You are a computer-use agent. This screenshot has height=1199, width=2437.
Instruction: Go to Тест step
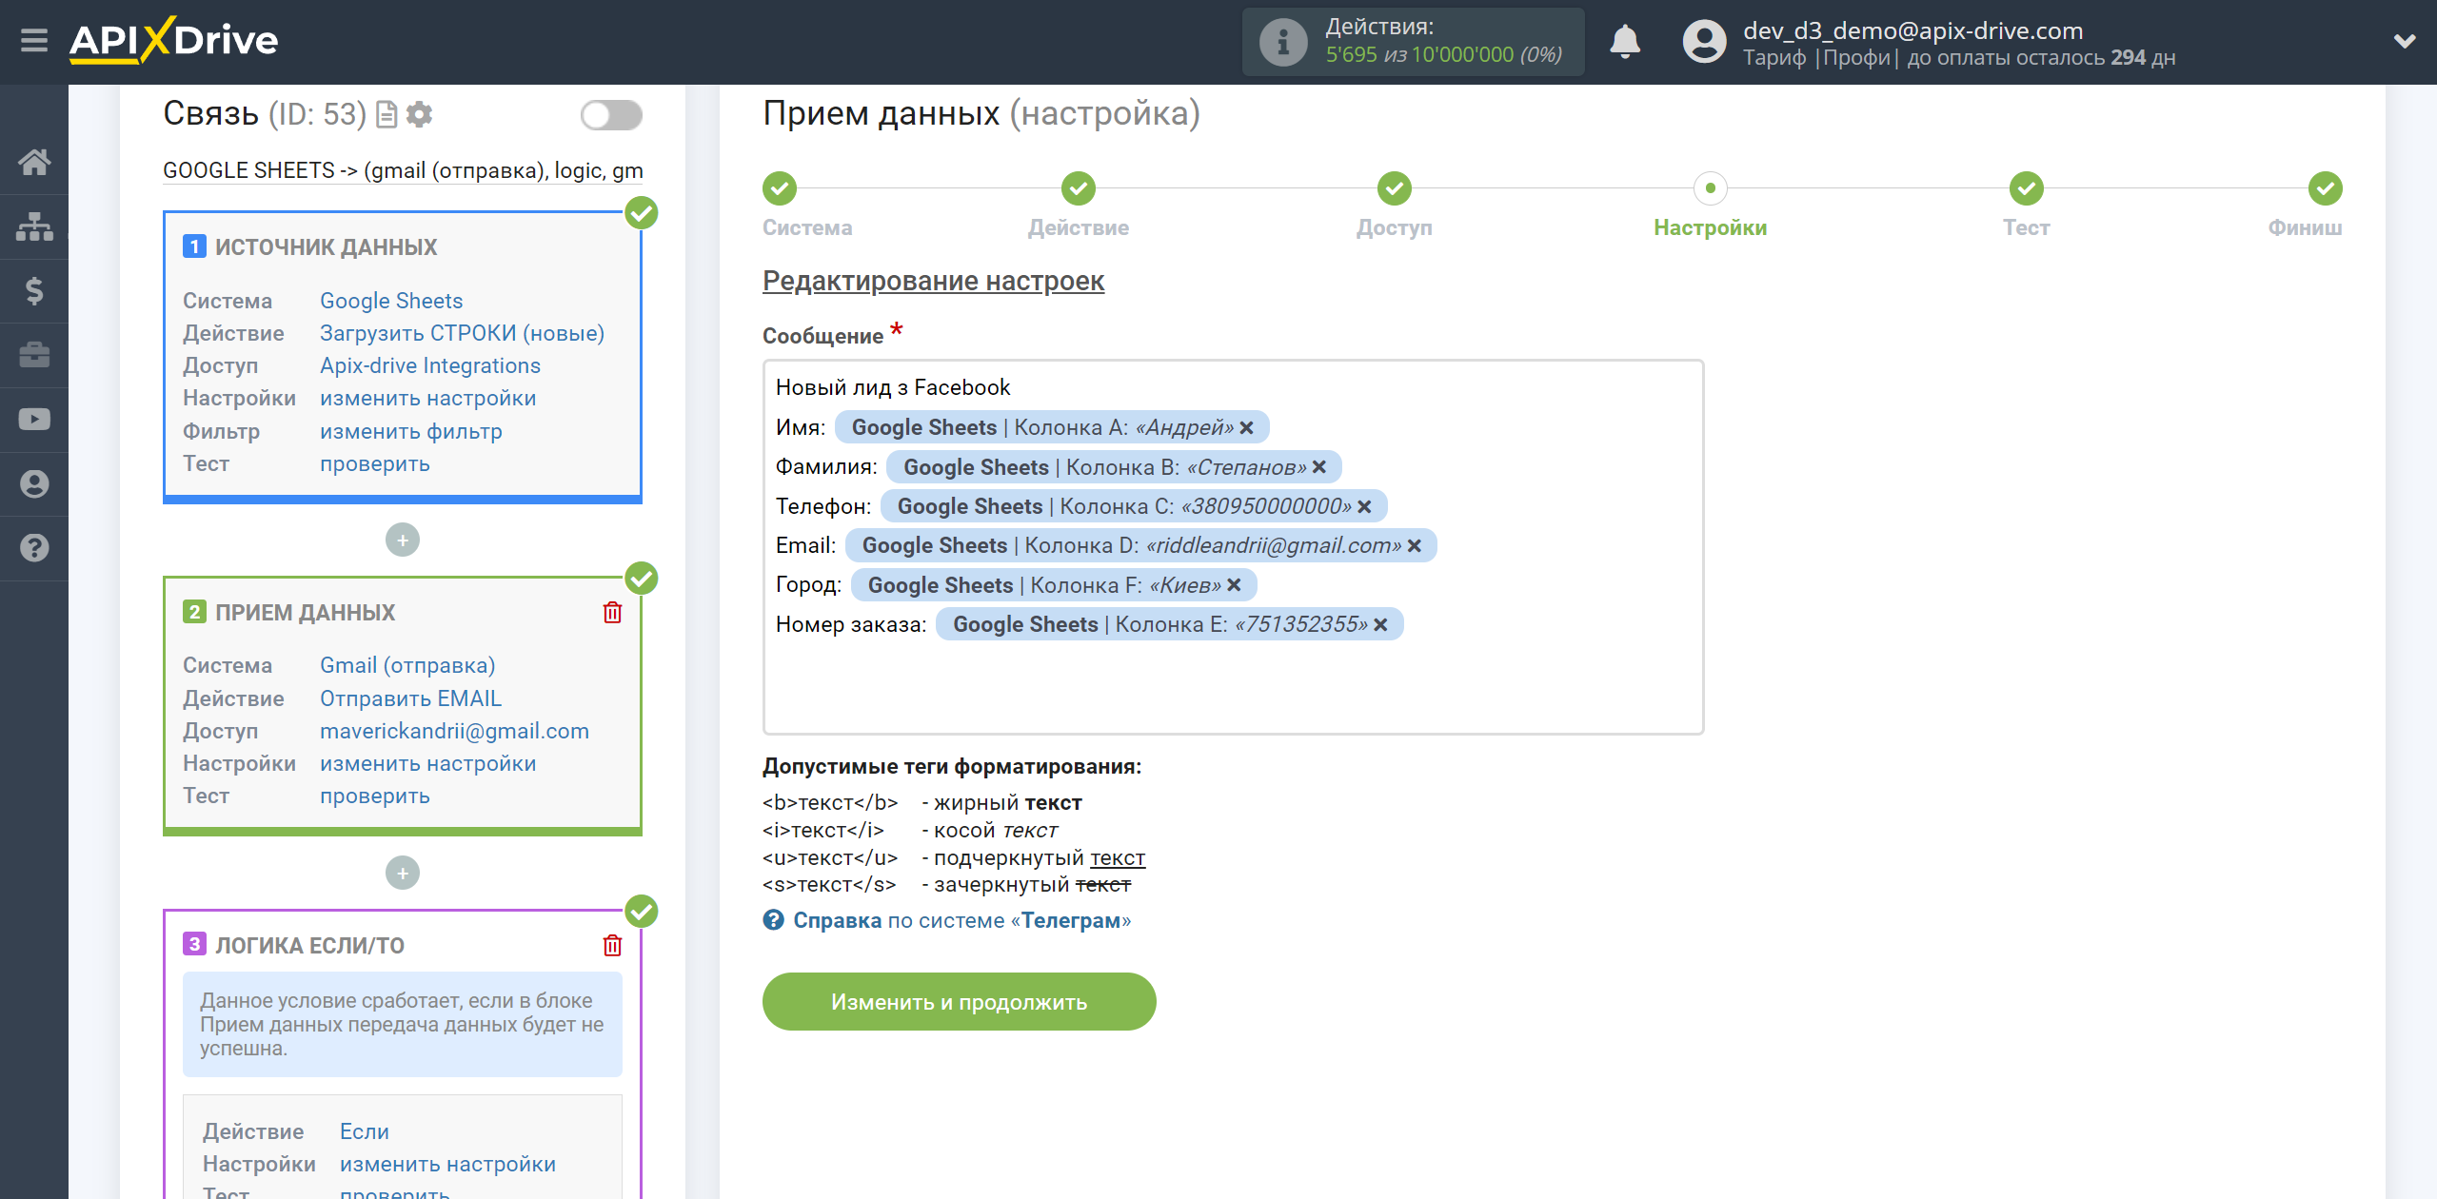tap(2027, 188)
